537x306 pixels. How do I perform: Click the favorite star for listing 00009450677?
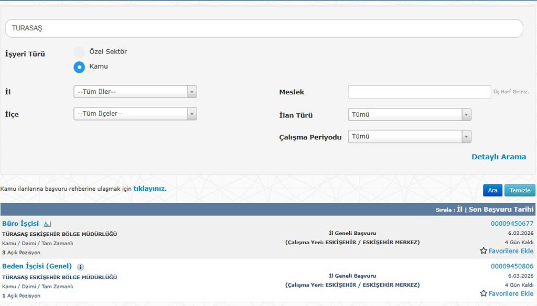[x=484, y=251]
